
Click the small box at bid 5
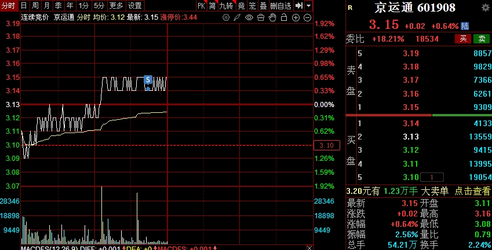pos(432,177)
